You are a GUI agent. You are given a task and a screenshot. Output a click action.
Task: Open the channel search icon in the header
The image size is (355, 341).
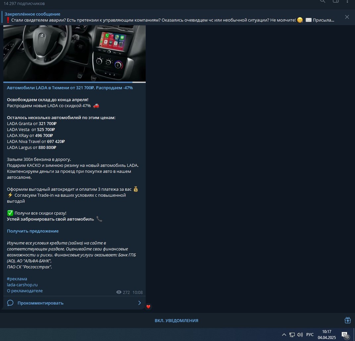point(323,1)
